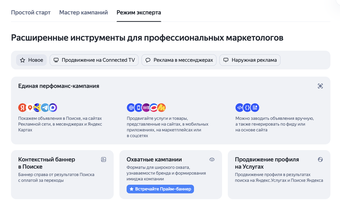Image resolution: width=340 pixels, height=208 pixels.
Task: Click the round icon on the Продвижение профиля card
Action: point(320,159)
